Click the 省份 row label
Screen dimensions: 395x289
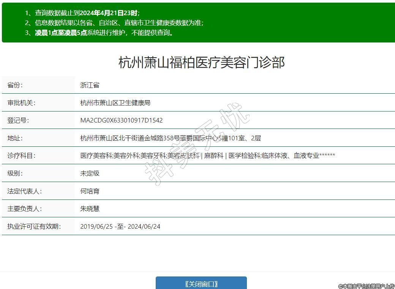pos(15,85)
